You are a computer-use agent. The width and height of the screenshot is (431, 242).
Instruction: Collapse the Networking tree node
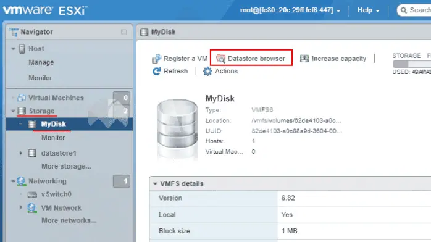[x=13, y=181]
